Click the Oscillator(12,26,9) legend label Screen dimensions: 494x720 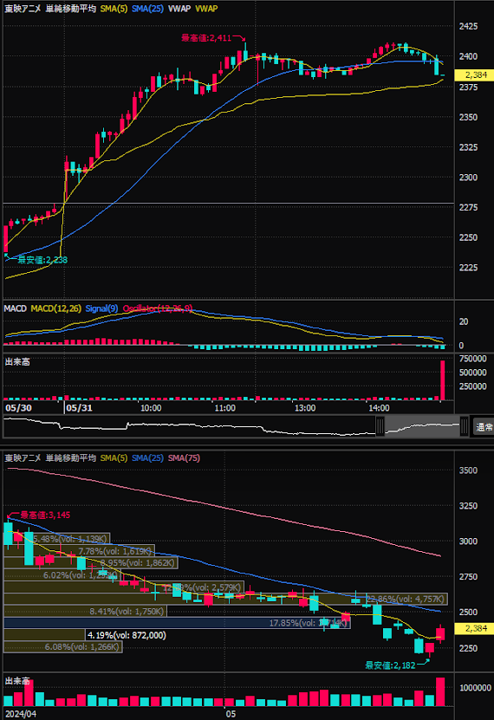158,308
